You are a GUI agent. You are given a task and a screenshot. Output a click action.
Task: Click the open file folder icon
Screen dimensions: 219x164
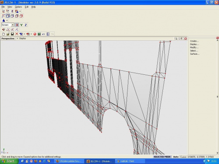pos(8,34)
